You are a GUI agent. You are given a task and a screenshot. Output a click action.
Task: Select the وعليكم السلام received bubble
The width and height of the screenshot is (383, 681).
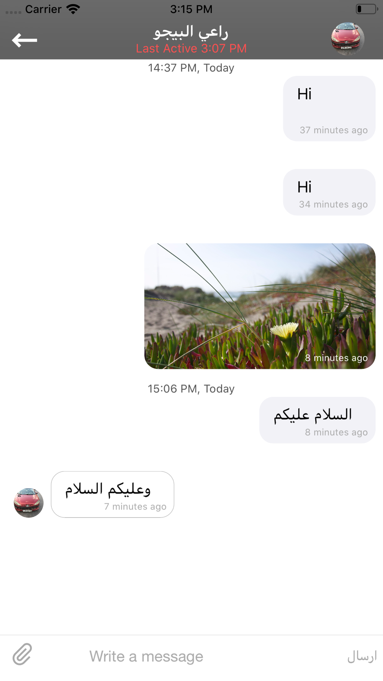[x=113, y=494]
